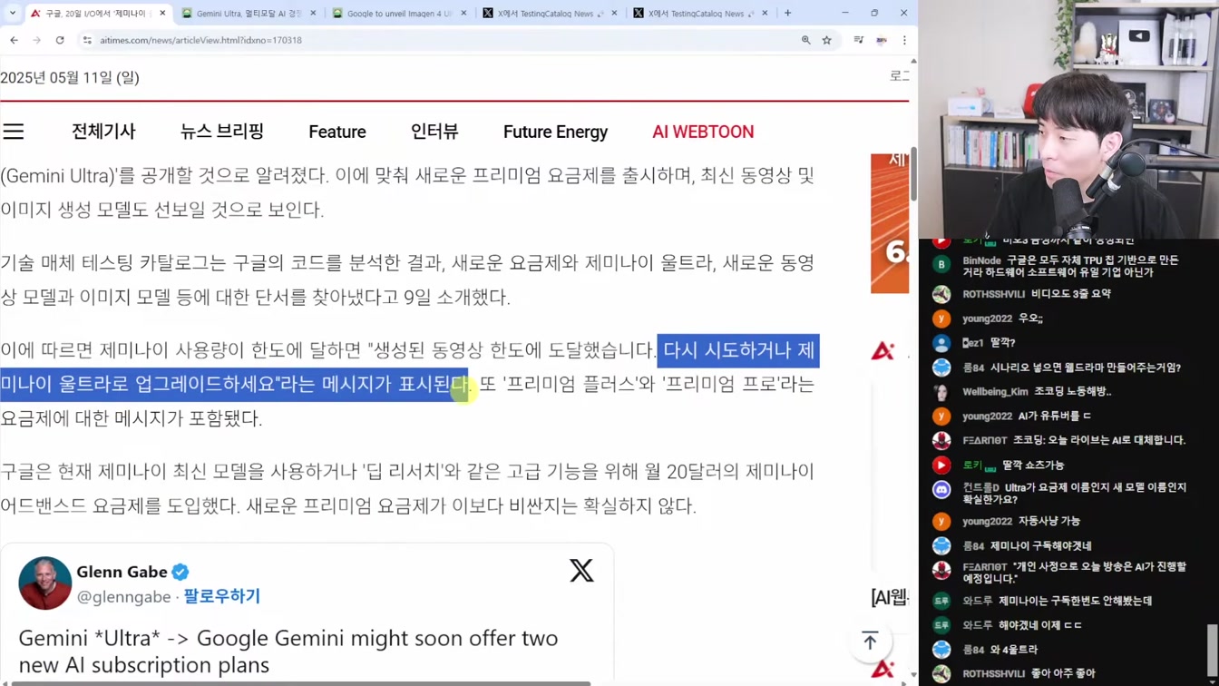This screenshot has height=686, width=1219.
Task: Open a new browser tab
Action: click(x=787, y=14)
